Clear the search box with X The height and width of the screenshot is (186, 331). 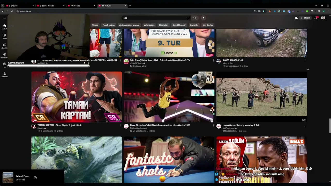pos(189,18)
